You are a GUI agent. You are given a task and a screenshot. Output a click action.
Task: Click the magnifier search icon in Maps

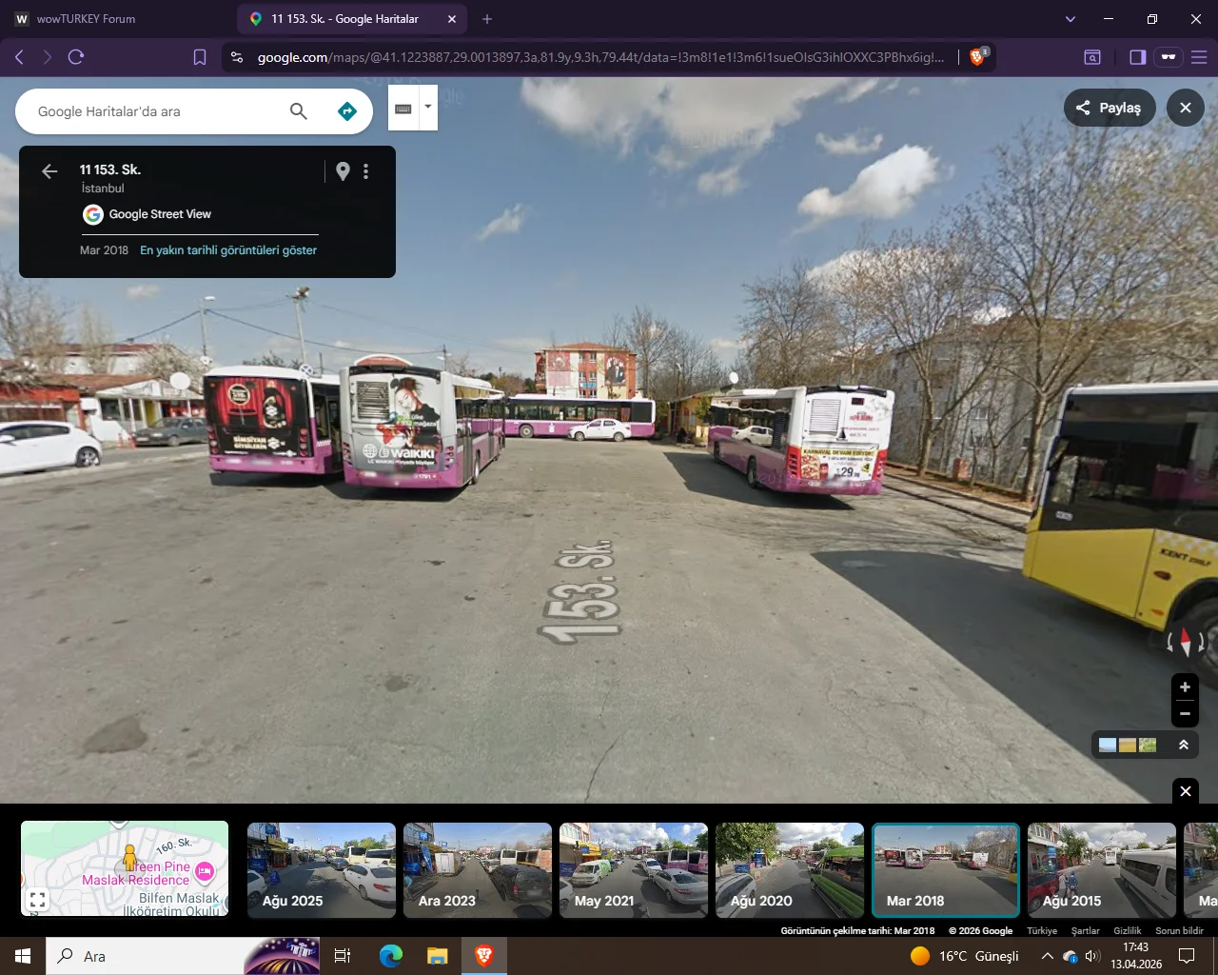point(299,111)
